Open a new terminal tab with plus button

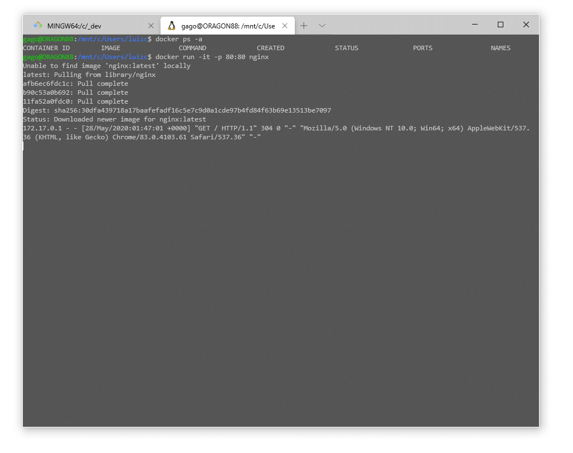[x=304, y=26]
